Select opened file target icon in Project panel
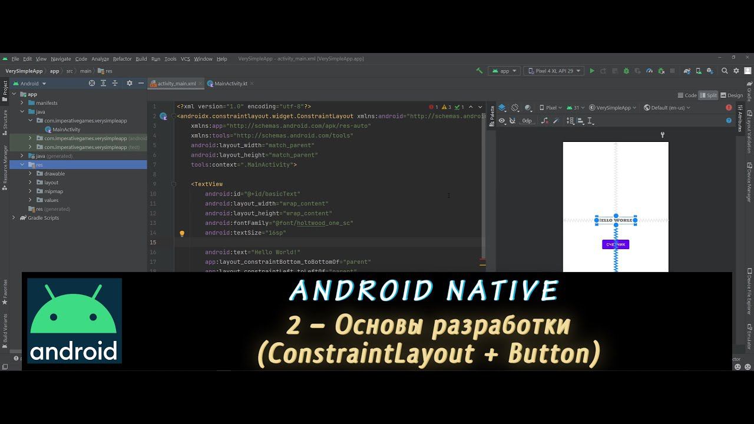This screenshot has width=754, height=424. coord(92,84)
